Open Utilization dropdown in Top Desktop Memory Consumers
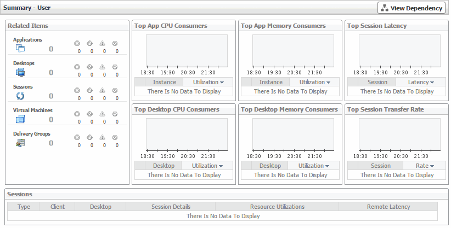The width and height of the screenshot is (451, 228). click(x=314, y=166)
